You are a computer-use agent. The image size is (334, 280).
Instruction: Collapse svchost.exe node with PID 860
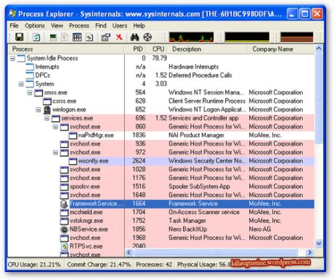pyautogui.click(x=55, y=127)
